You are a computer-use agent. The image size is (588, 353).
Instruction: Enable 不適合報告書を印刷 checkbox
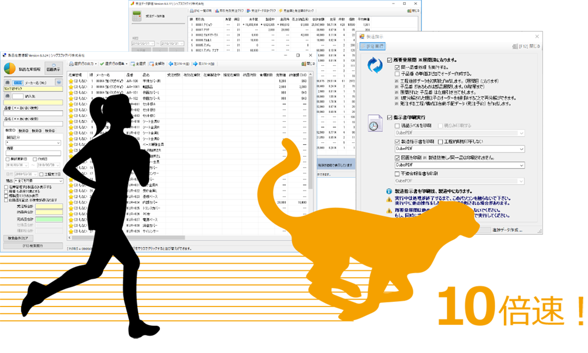(397, 174)
